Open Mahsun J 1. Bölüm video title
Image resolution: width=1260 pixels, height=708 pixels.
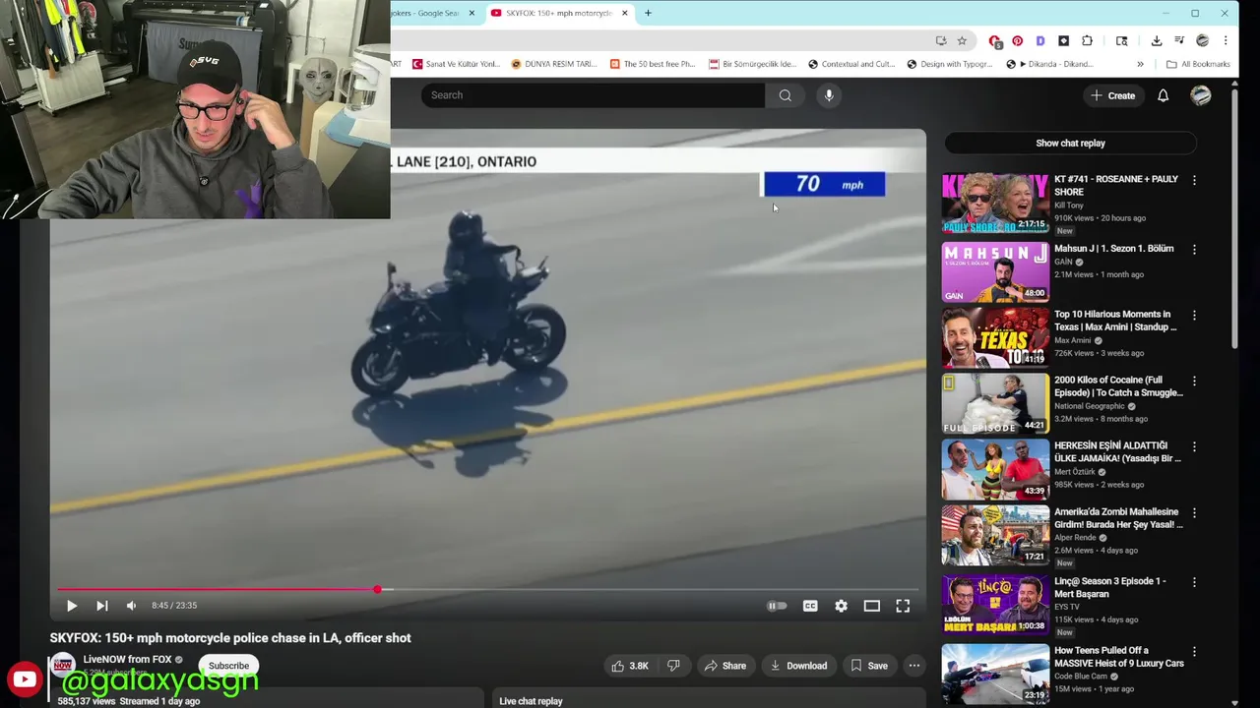(x=1113, y=249)
